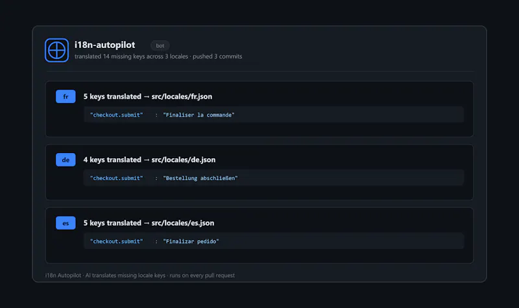519x308 pixels.
Task: Open the src/locales/de.json heading
Action: click(x=149, y=160)
